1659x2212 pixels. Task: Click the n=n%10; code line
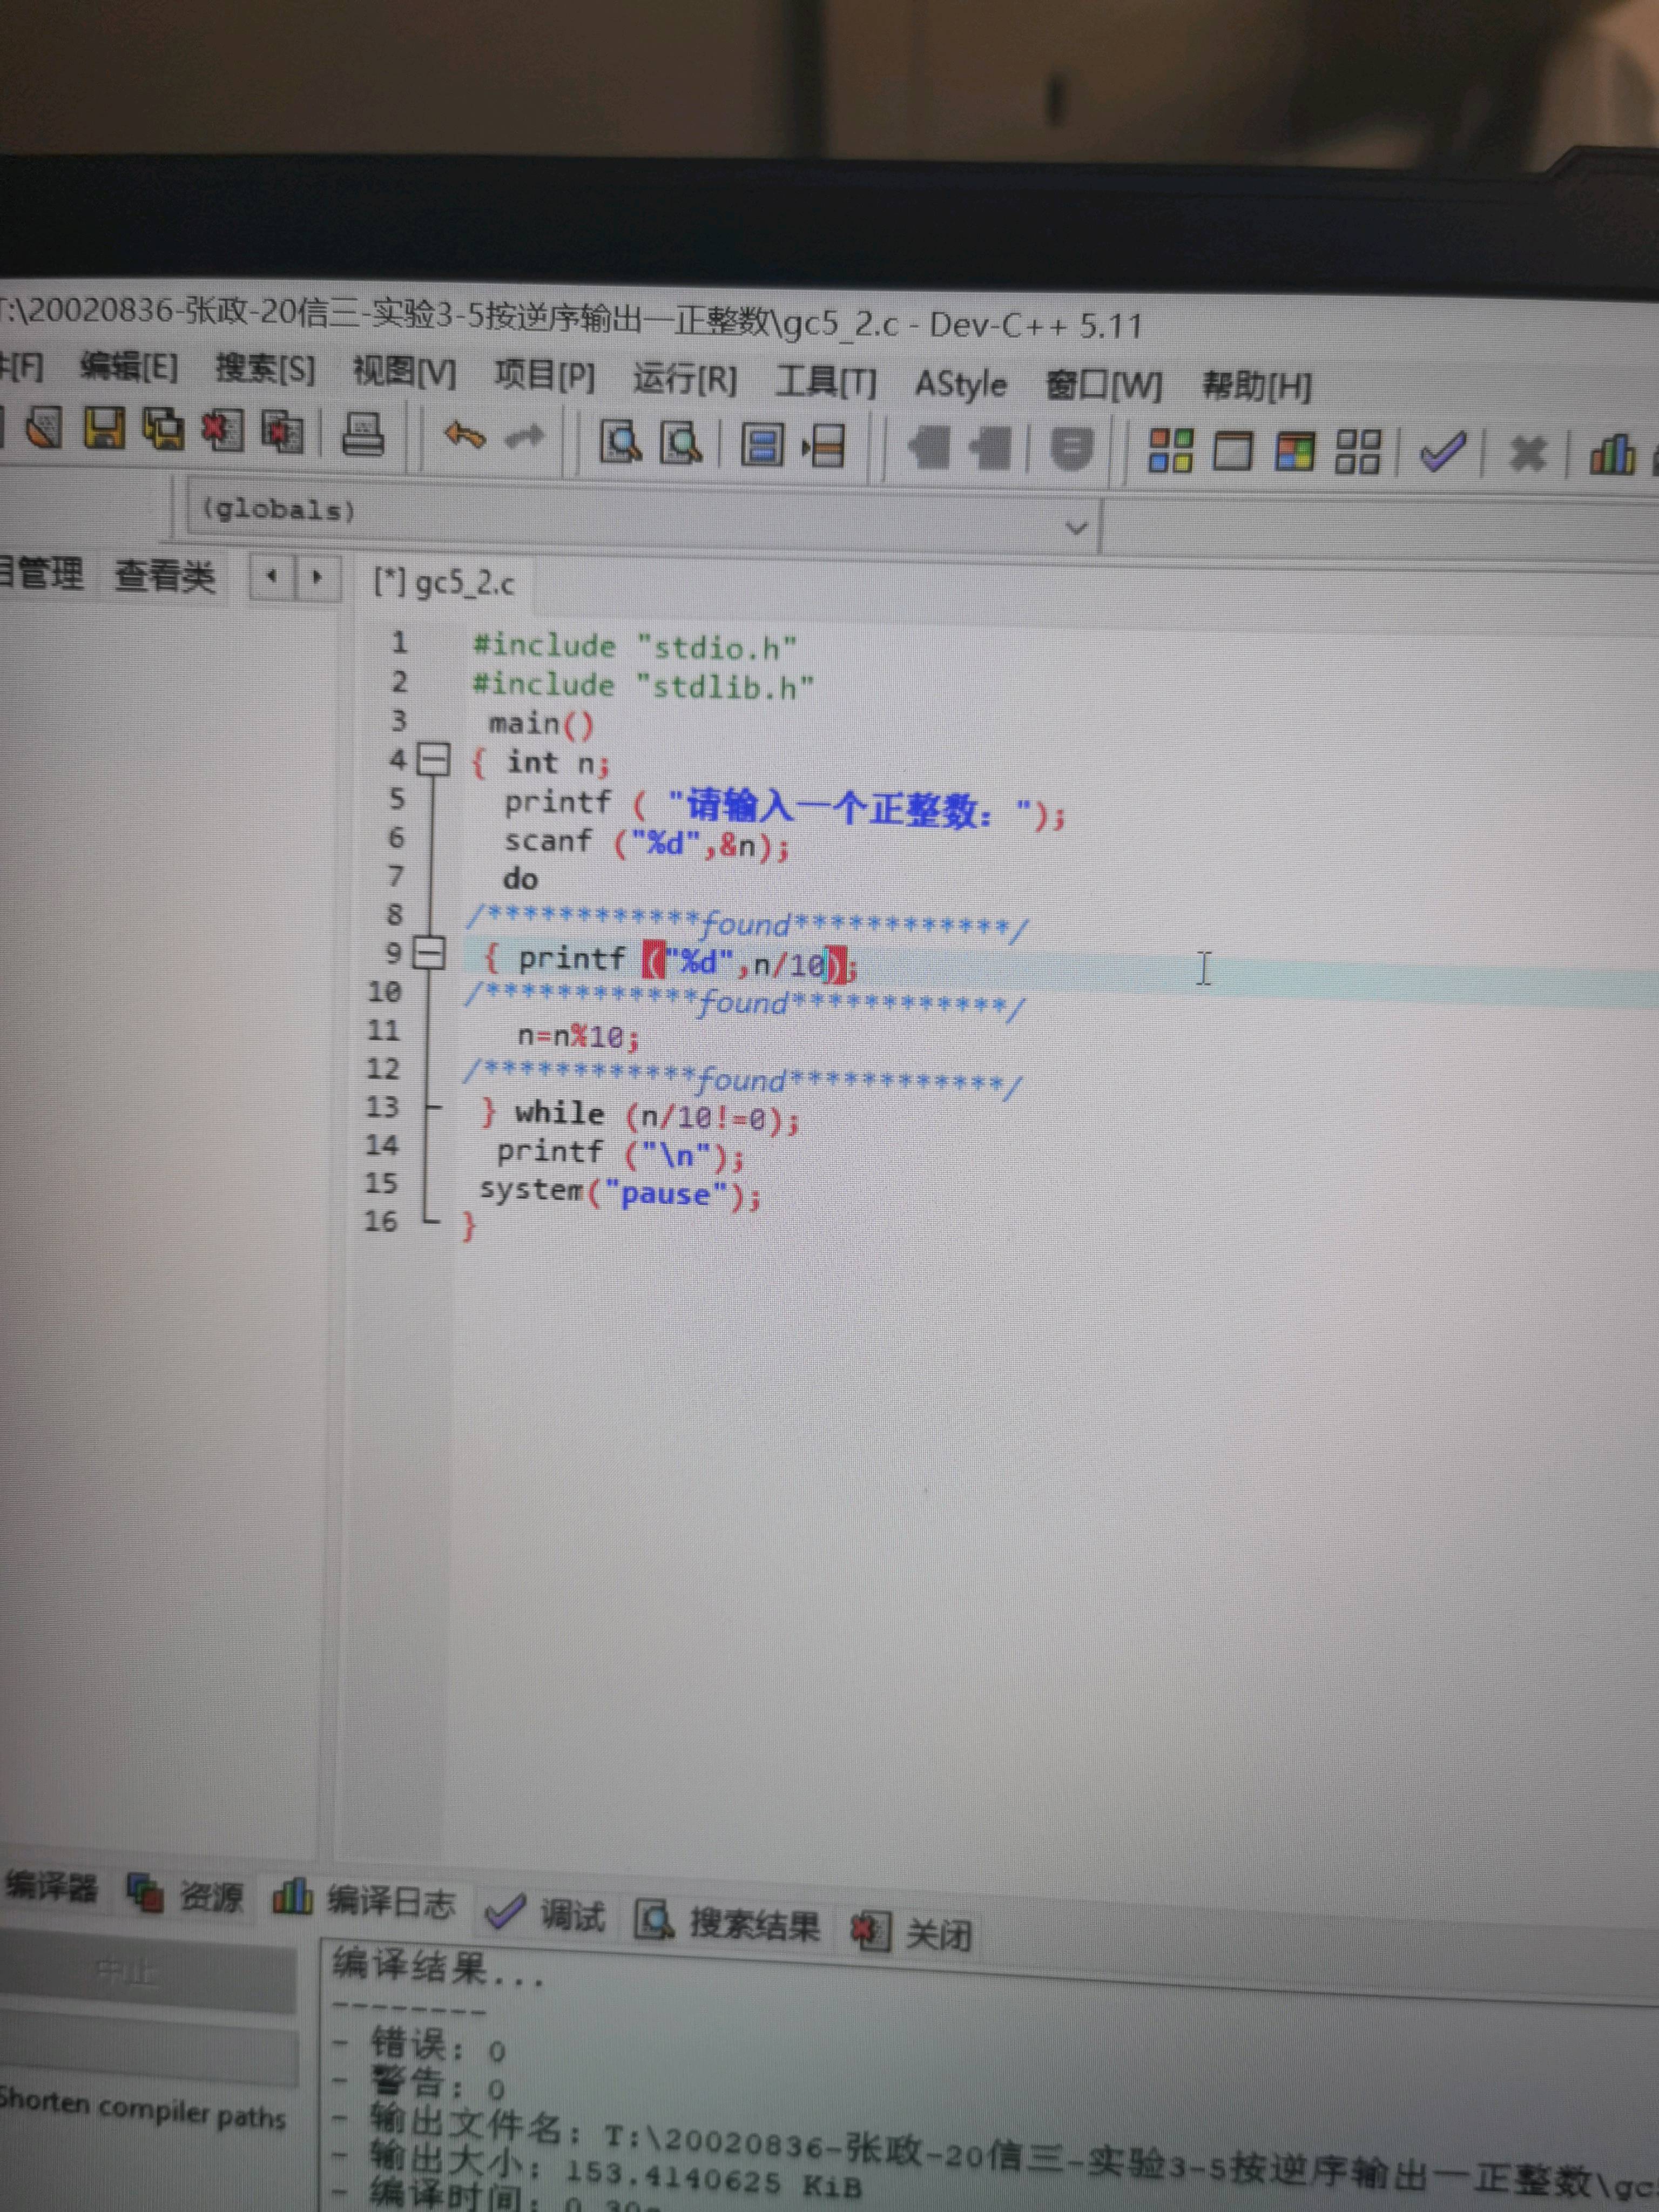pyautogui.click(x=577, y=1035)
